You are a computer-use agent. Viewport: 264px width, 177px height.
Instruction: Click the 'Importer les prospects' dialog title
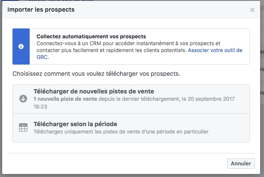(41, 9)
